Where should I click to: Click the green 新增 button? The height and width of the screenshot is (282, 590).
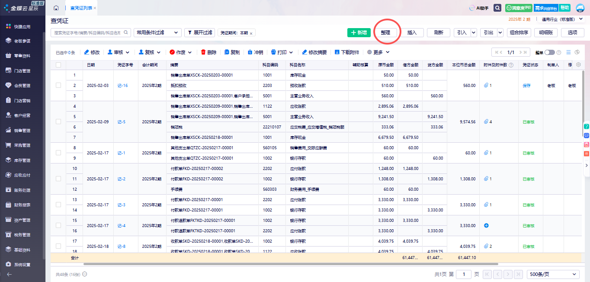359,32
